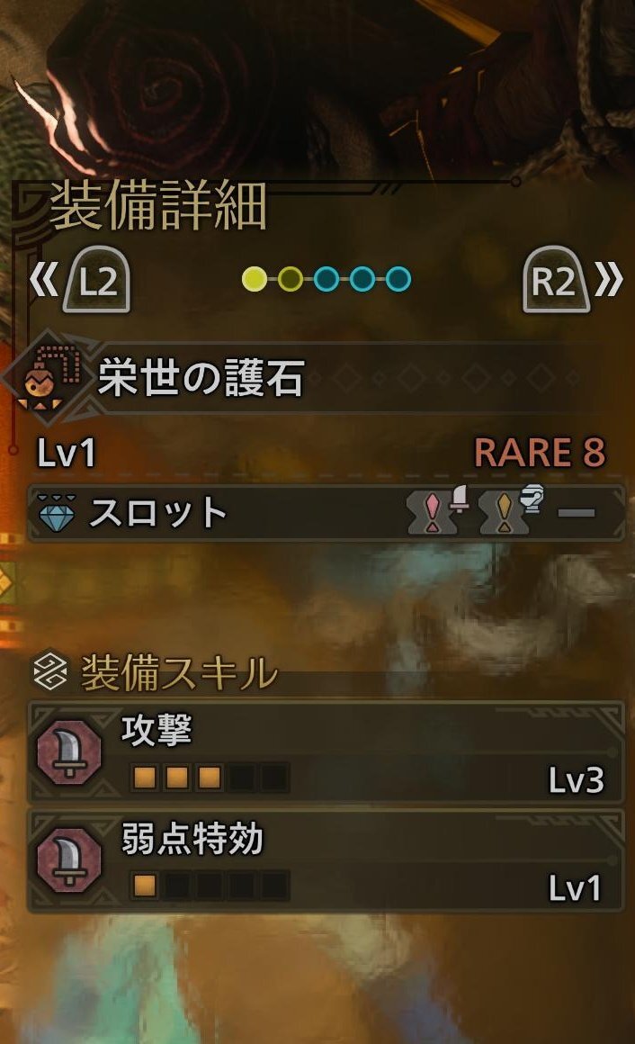
Task: Click the L2 previous page button
Action: tap(96, 281)
